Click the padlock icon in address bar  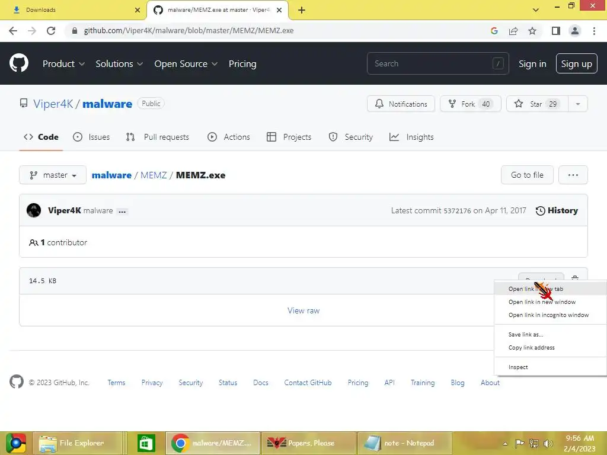(x=75, y=31)
